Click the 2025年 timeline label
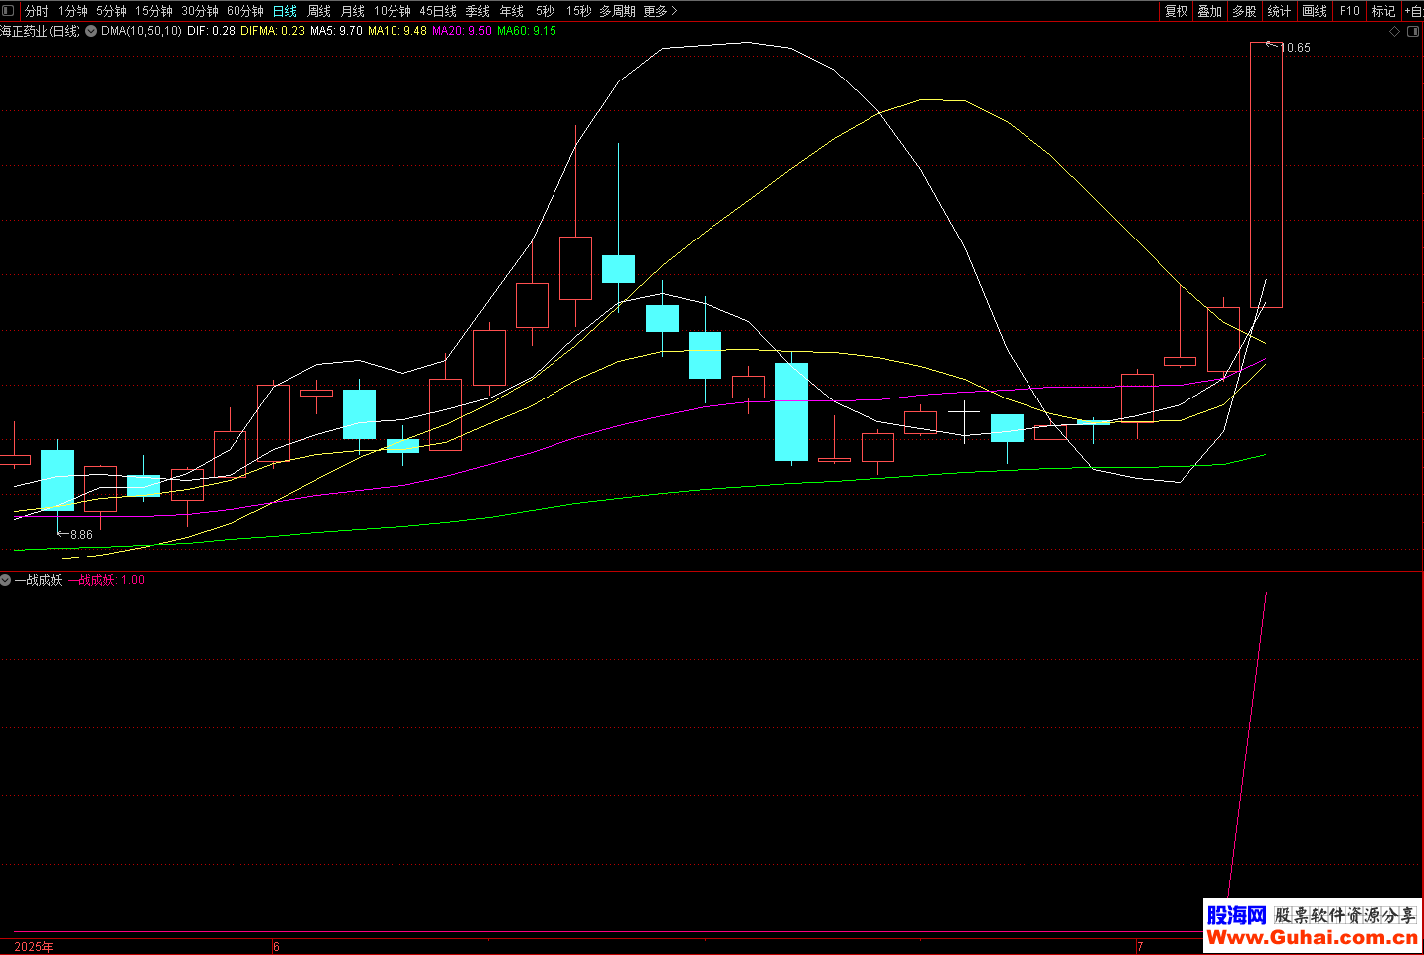1424x955 pixels. [x=34, y=947]
